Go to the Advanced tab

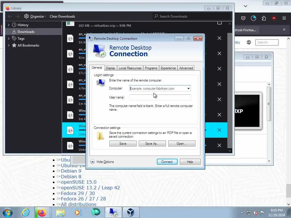click(186, 68)
